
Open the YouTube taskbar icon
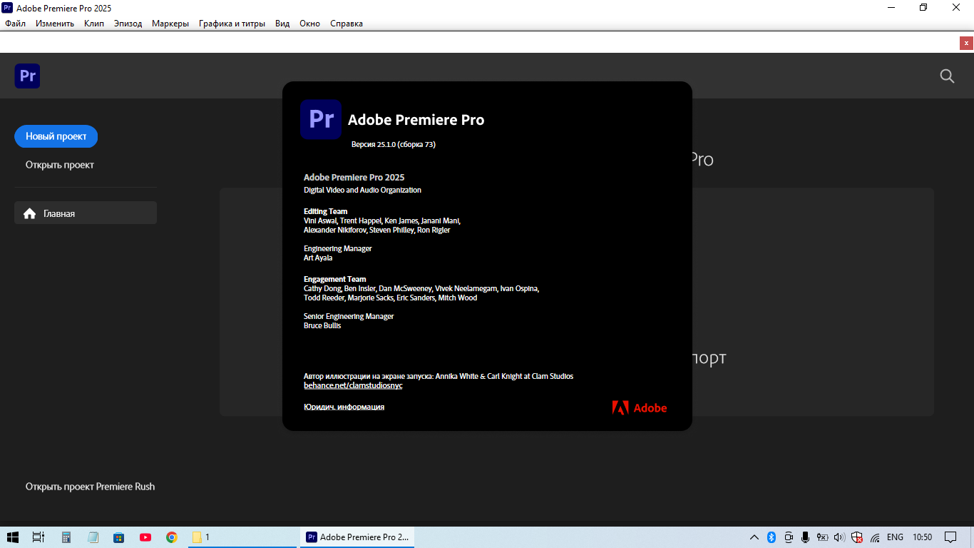[145, 537]
